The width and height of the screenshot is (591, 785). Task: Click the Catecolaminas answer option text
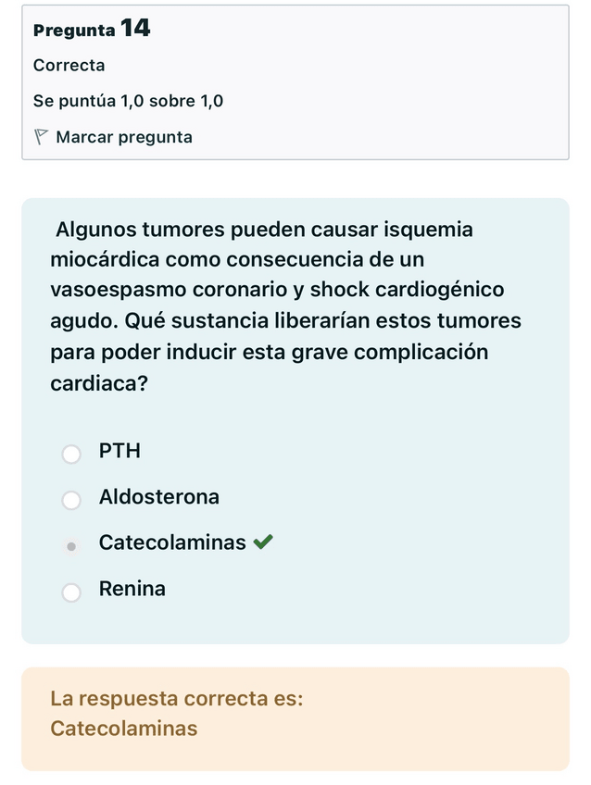point(172,542)
